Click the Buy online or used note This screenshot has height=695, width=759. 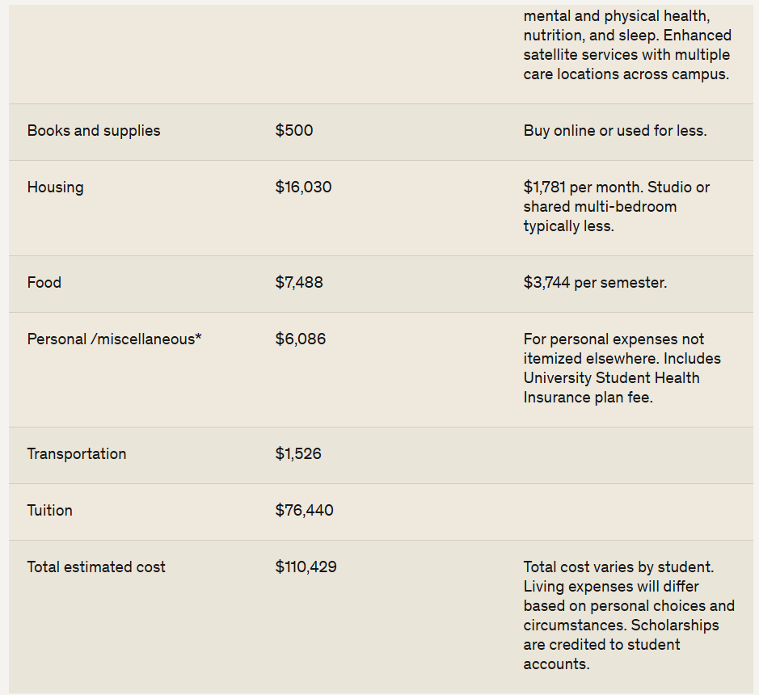pos(615,131)
